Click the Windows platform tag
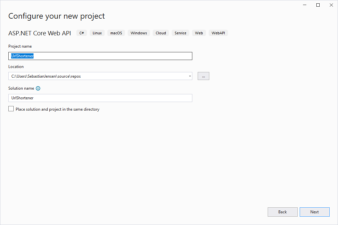The width and height of the screenshot is (338, 225). coord(139,33)
